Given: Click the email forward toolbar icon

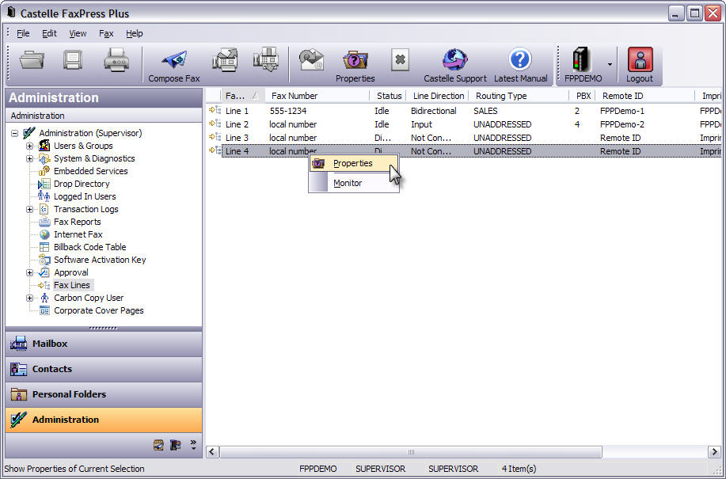Looking at the screenshot, I should [x=311, y=61].
